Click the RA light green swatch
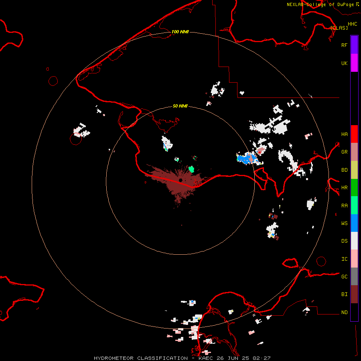Image resolution: width=361 pixels, height=361 pixels. tap(354, 205)
